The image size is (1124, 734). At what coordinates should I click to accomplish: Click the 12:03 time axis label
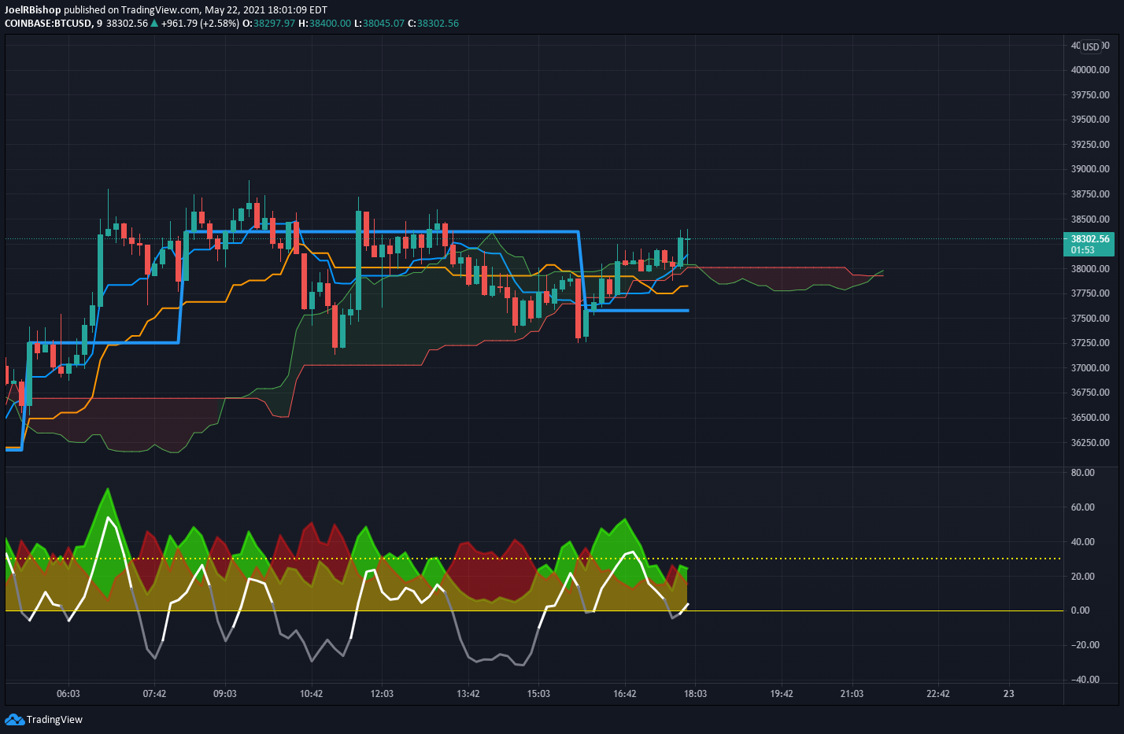382,694
